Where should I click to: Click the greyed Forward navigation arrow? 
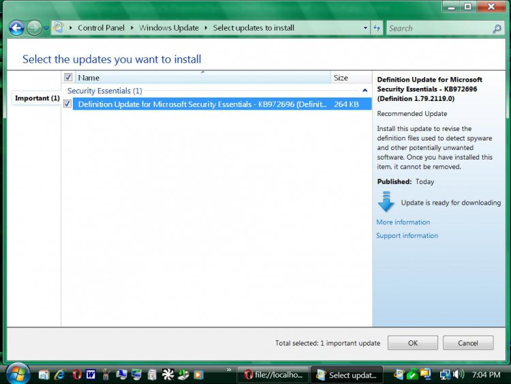[x=34, y=28]
